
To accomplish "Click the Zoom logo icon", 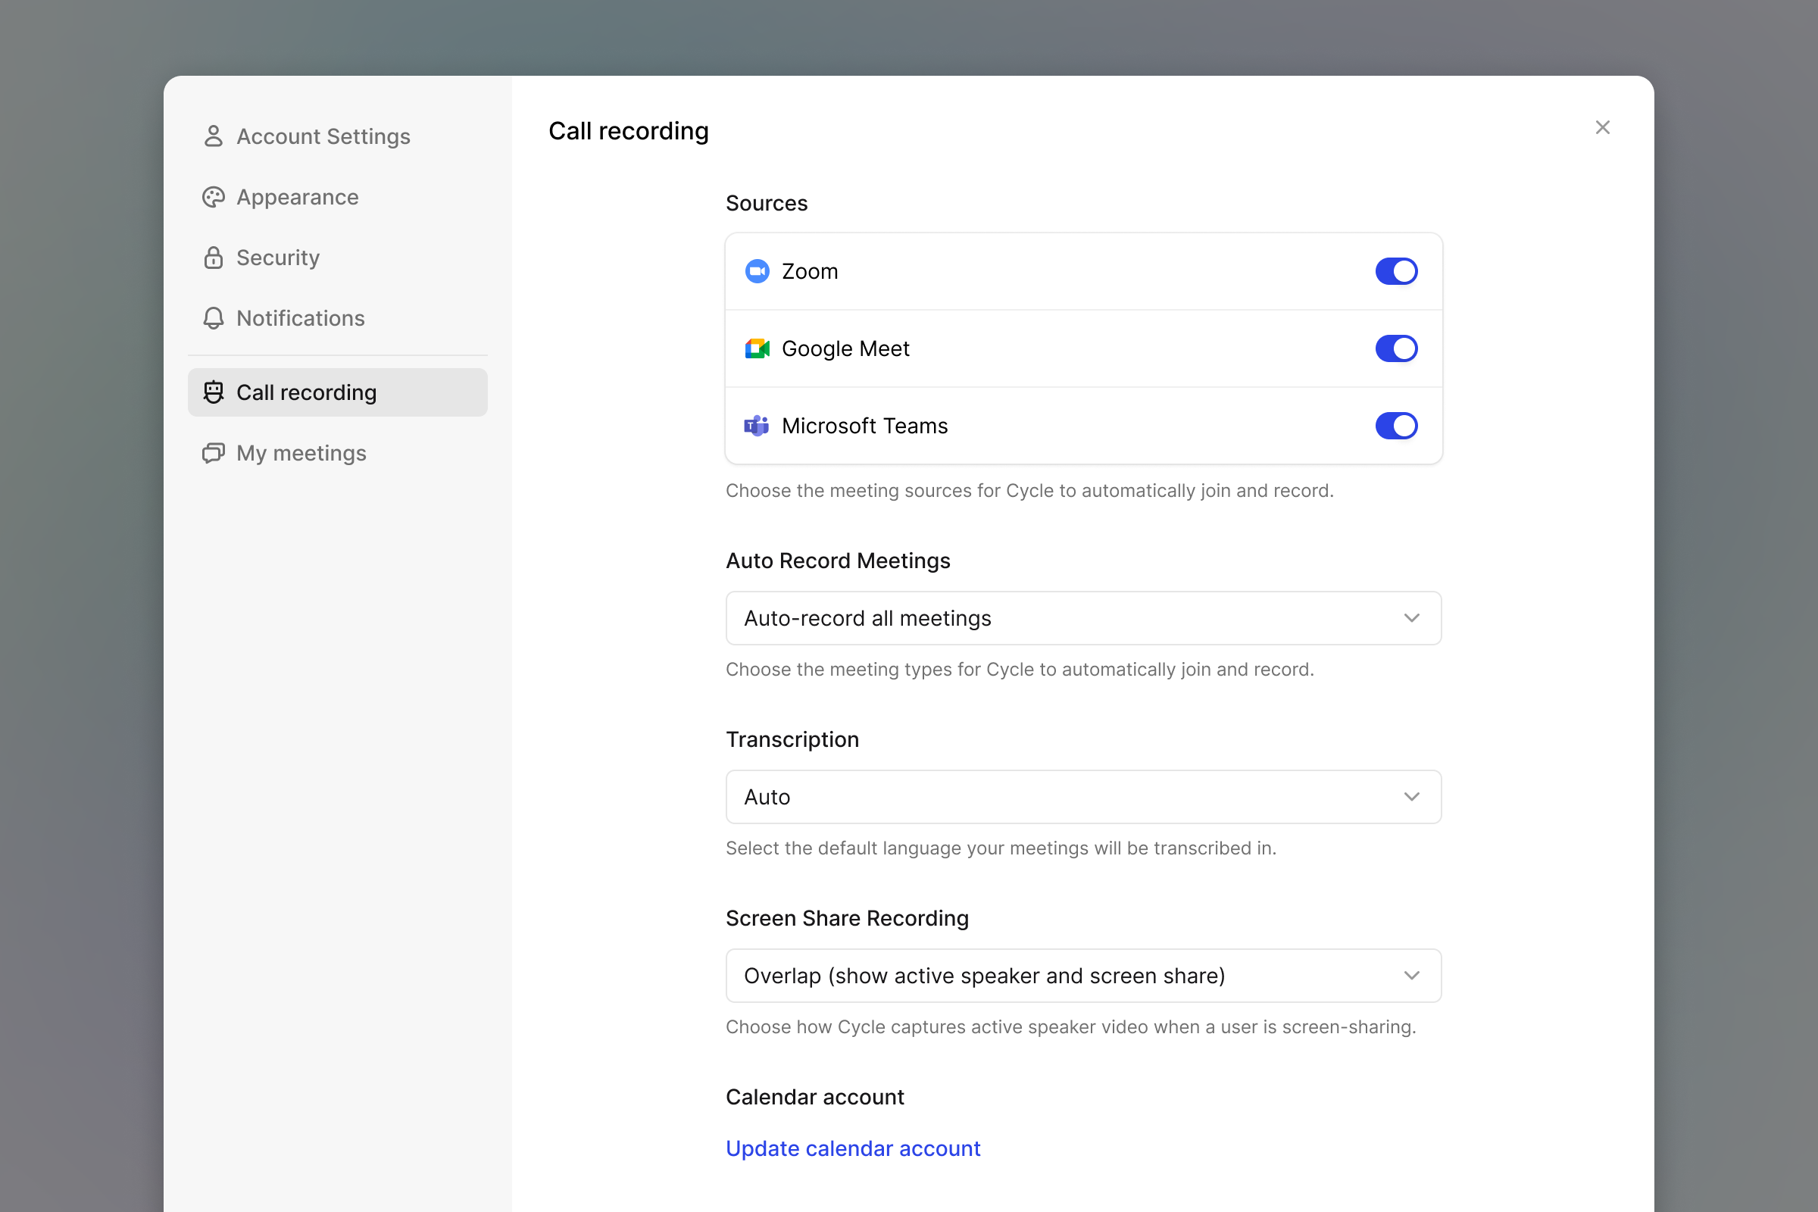I will tap(757, 271).
